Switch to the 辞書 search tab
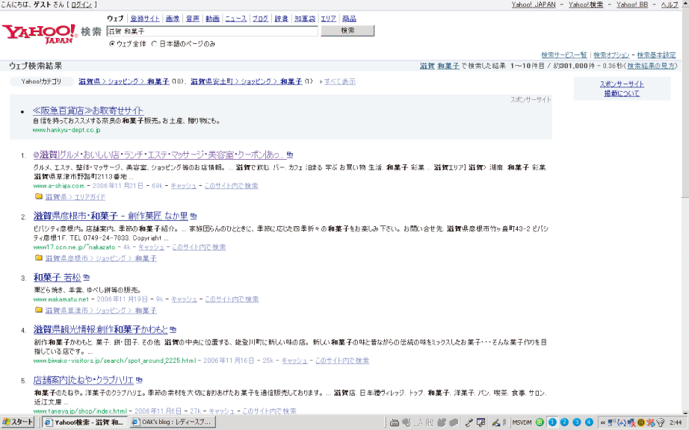The width and height of the screenshot is (689, 430). coord(281,19)
